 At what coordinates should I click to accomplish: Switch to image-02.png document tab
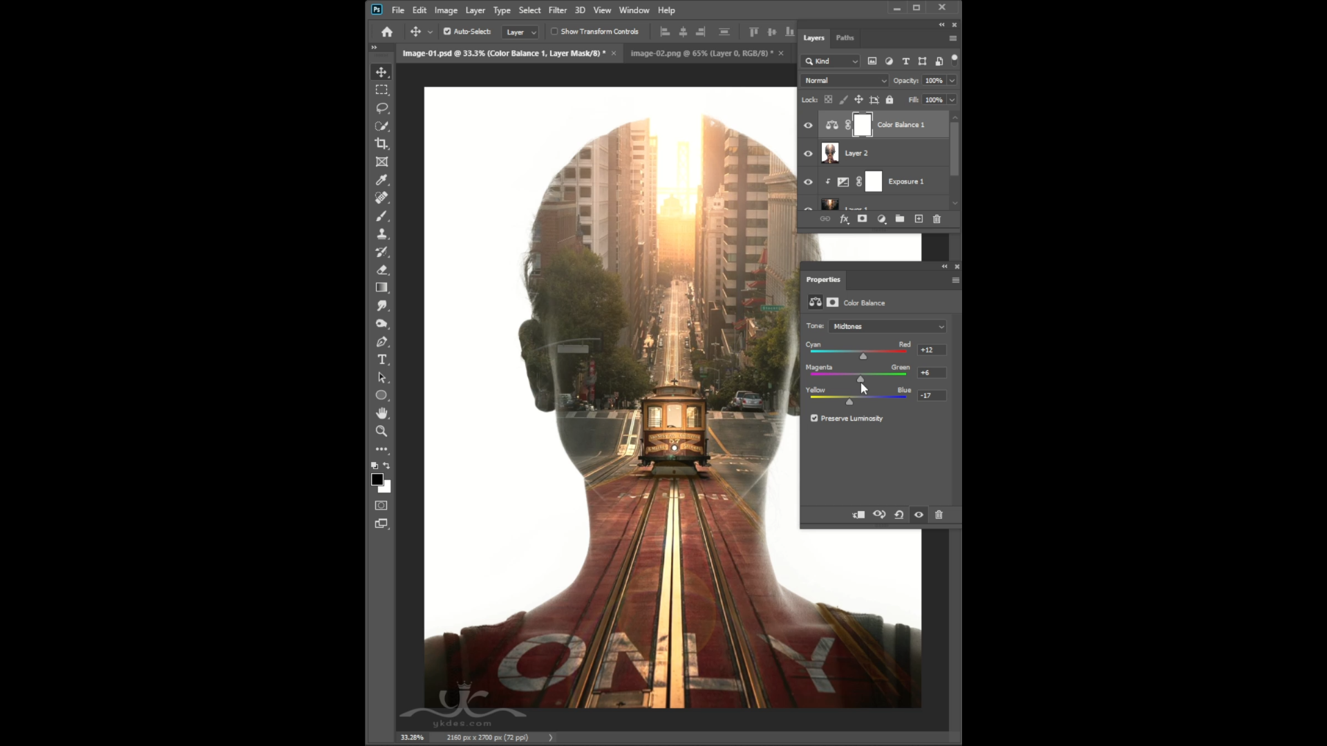(x=702, y=53)
